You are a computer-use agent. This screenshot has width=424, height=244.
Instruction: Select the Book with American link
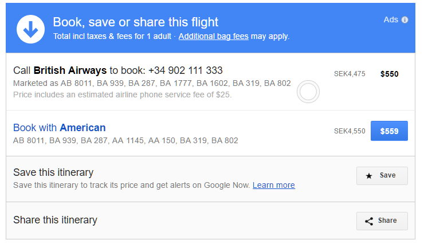[60, 128]
